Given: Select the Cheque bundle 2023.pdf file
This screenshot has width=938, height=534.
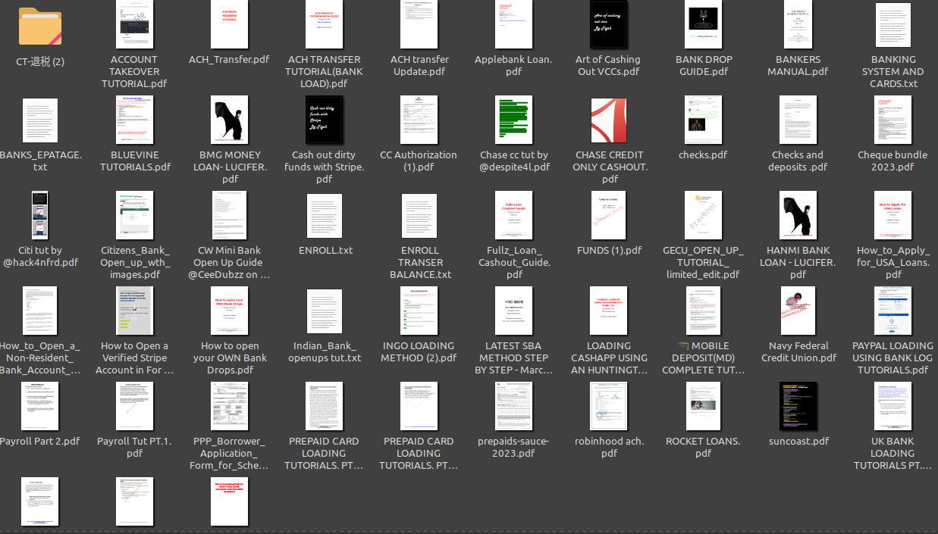Looking at the screenshot, I should point(893,120).
